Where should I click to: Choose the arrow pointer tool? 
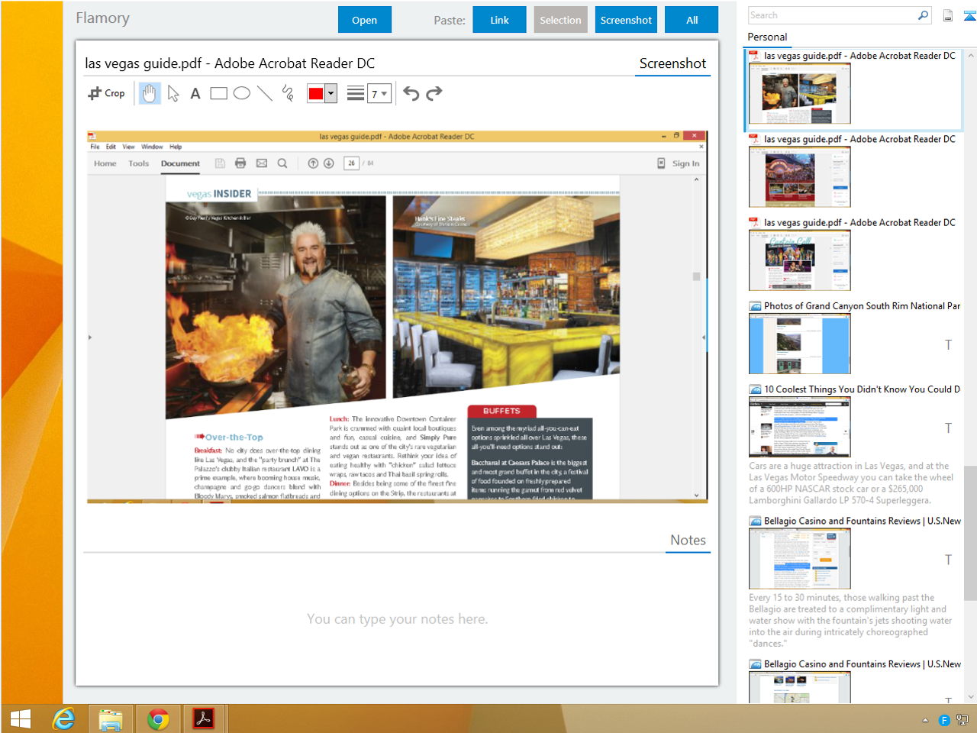click(173, 93)
